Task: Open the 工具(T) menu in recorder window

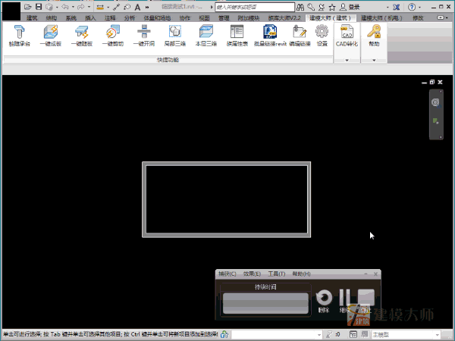Action: 277,274
